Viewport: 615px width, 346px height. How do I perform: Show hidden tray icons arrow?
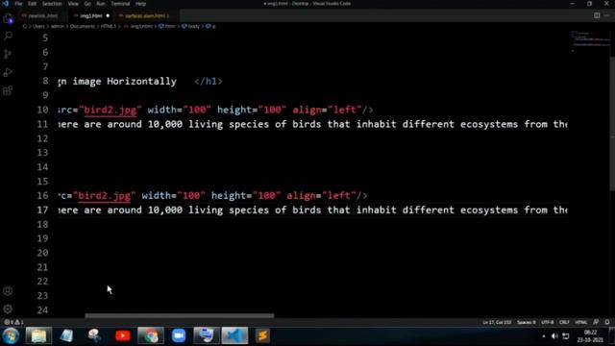pos(544,336)
